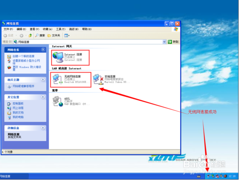Click the LAN 或高速 Internet group header
239x180 pixels.
click(x=66, y=68)
